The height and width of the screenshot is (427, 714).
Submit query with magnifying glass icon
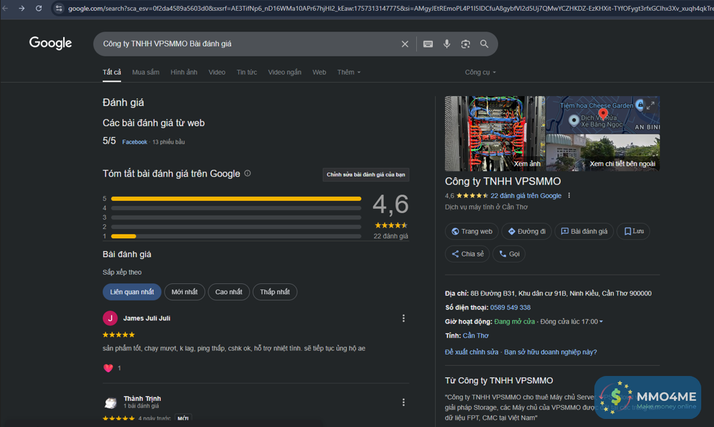click(x=484, y=44)
